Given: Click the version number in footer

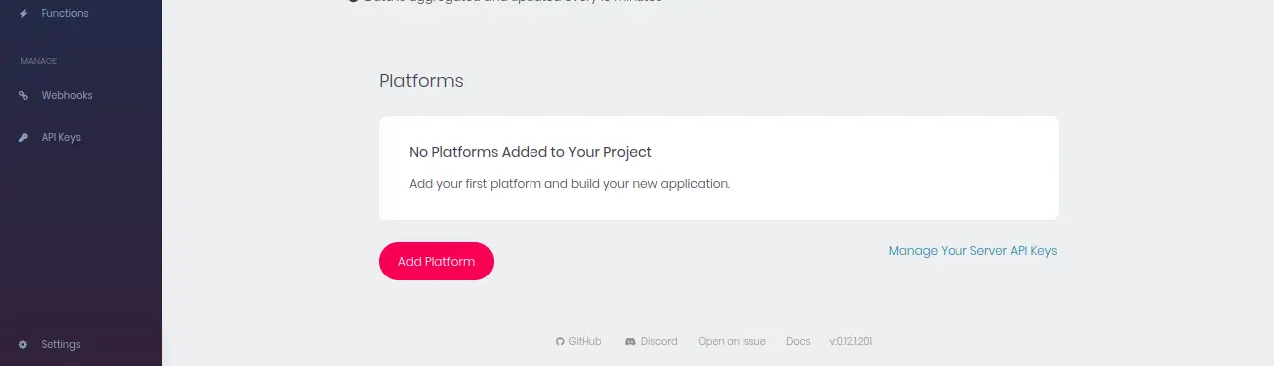Looking at the screenshot, I should pos(851,342).
